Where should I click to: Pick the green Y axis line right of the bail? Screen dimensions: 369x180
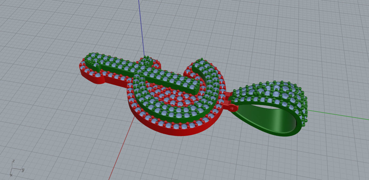pyautogui.click(x=338, y=115)
